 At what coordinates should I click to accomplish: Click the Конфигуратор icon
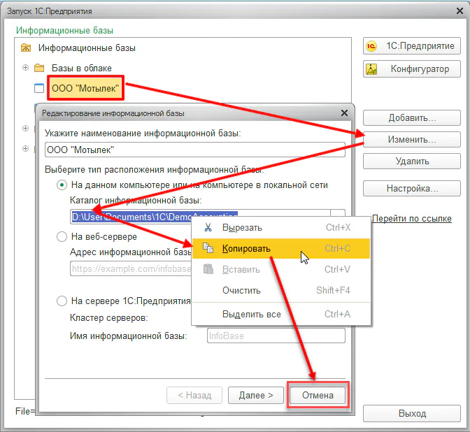coord(373,69)
